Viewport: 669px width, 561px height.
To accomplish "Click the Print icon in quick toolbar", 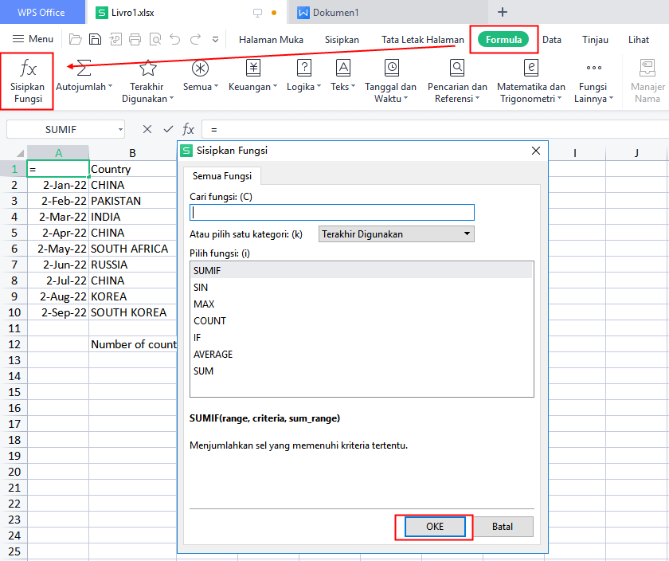I will pyautogui.click(x=135, y=39).
